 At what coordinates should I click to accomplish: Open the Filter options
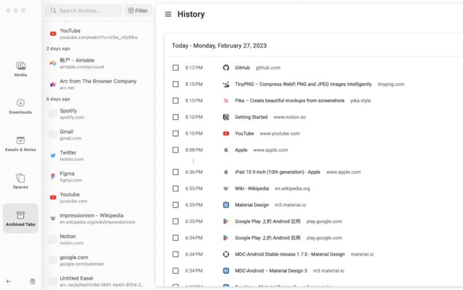click(x=138, y=11)
